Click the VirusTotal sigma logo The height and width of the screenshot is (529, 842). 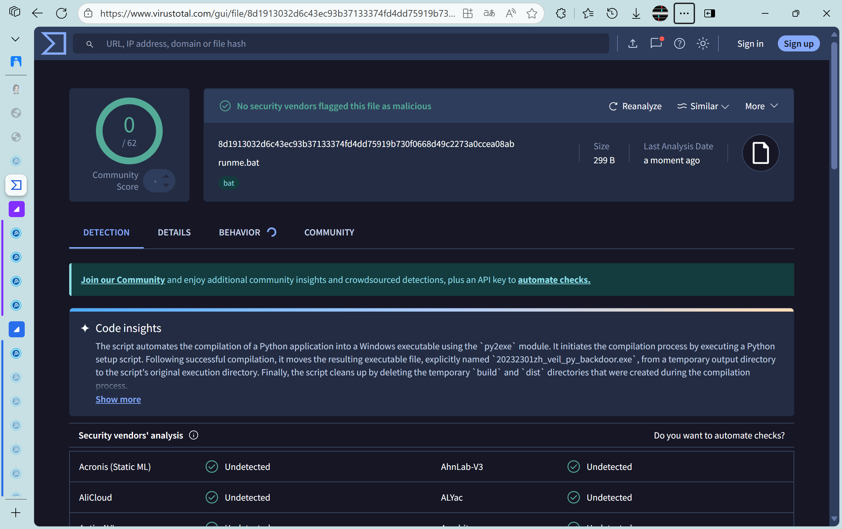tap(53, 43)
